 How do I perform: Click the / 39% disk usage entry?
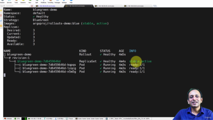tap(110, 119)
